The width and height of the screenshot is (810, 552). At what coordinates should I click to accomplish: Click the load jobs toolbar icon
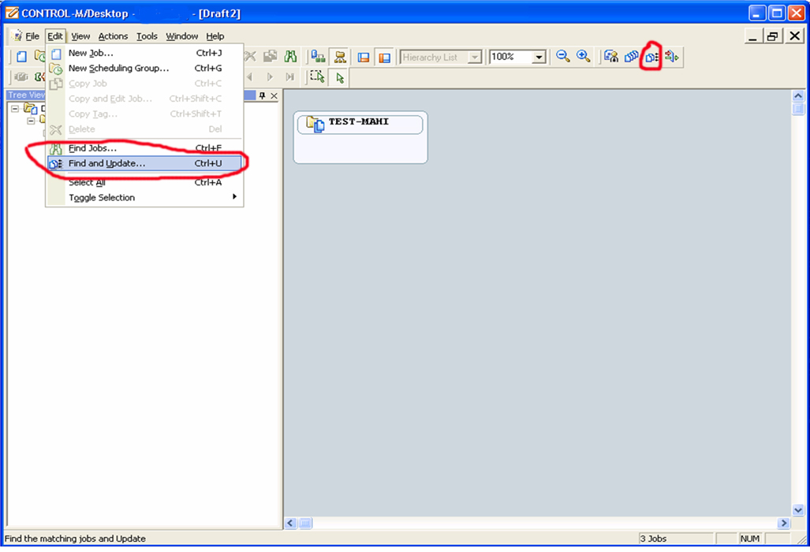pyautogui.click(x=316, y=56)
